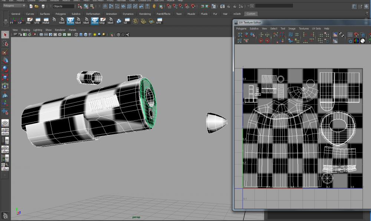Switch to the Custom shelf tab
Image resolution: width=371 pixels, height=221 pixels.
point(251,14)
